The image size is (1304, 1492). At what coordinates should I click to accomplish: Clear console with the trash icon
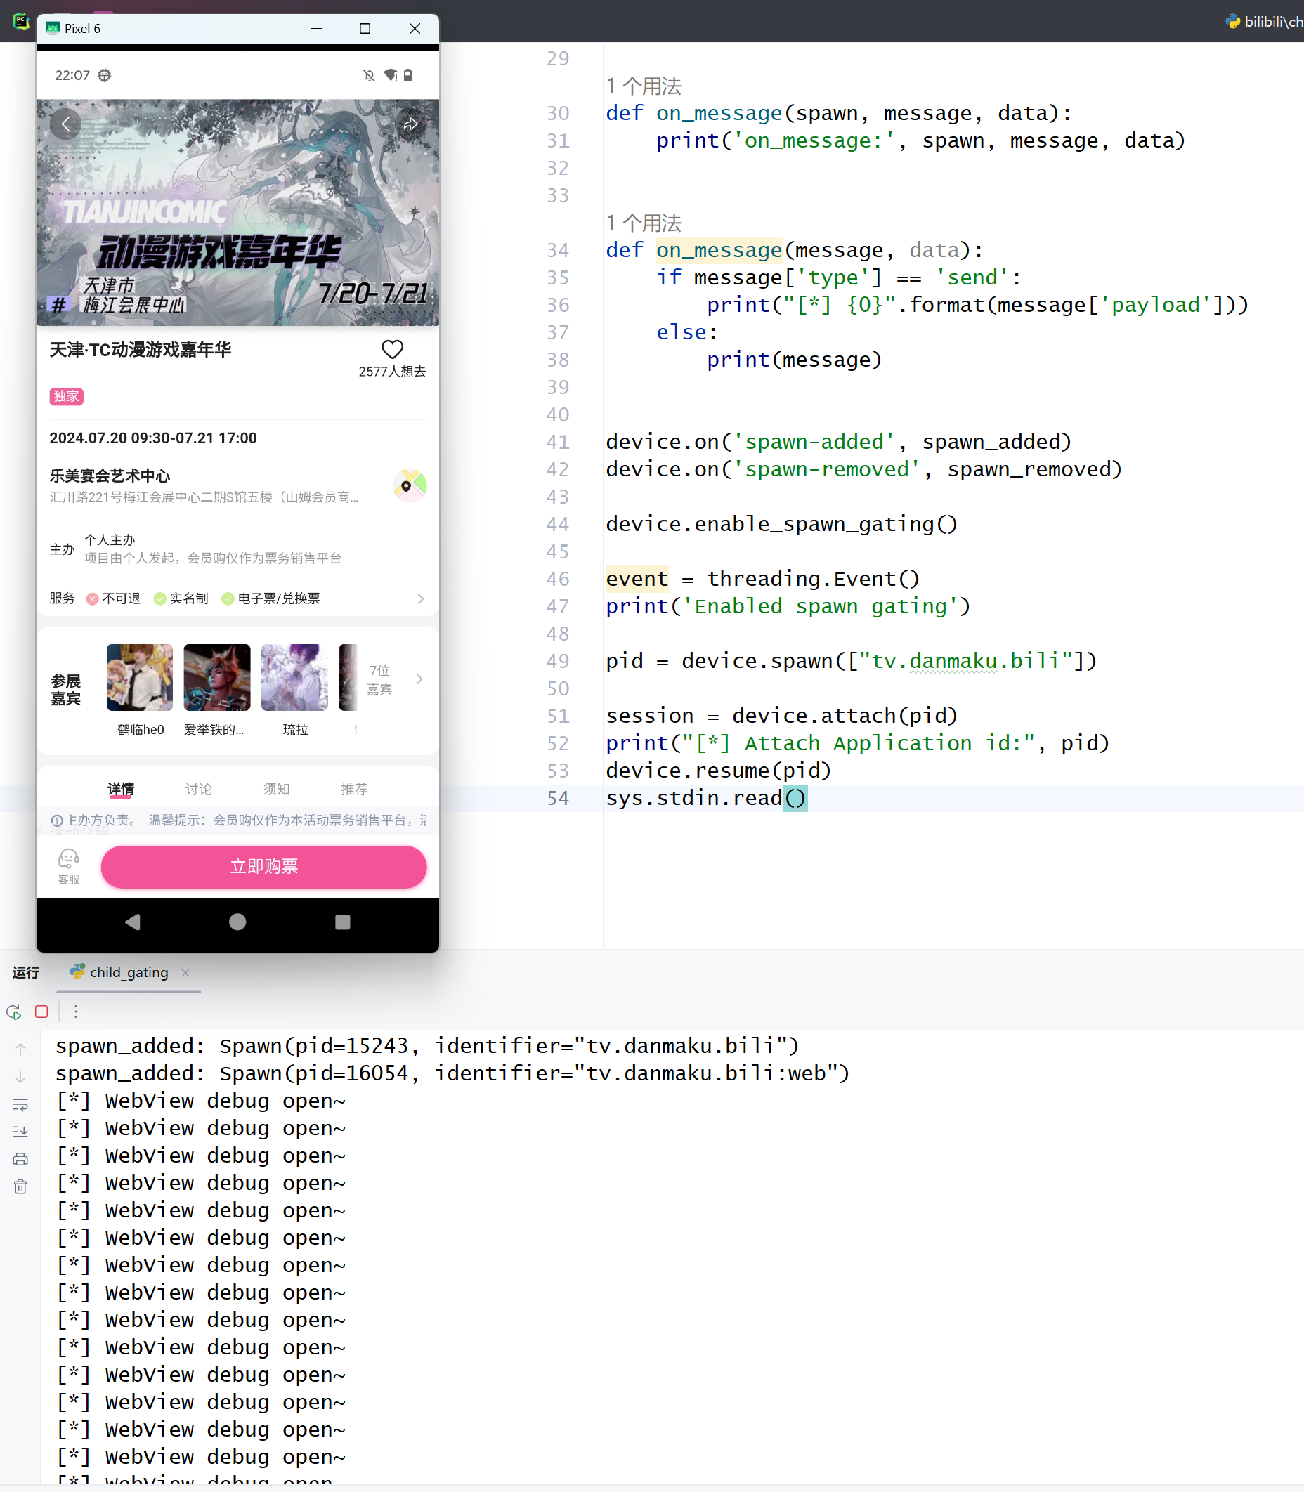(20, 1186)
